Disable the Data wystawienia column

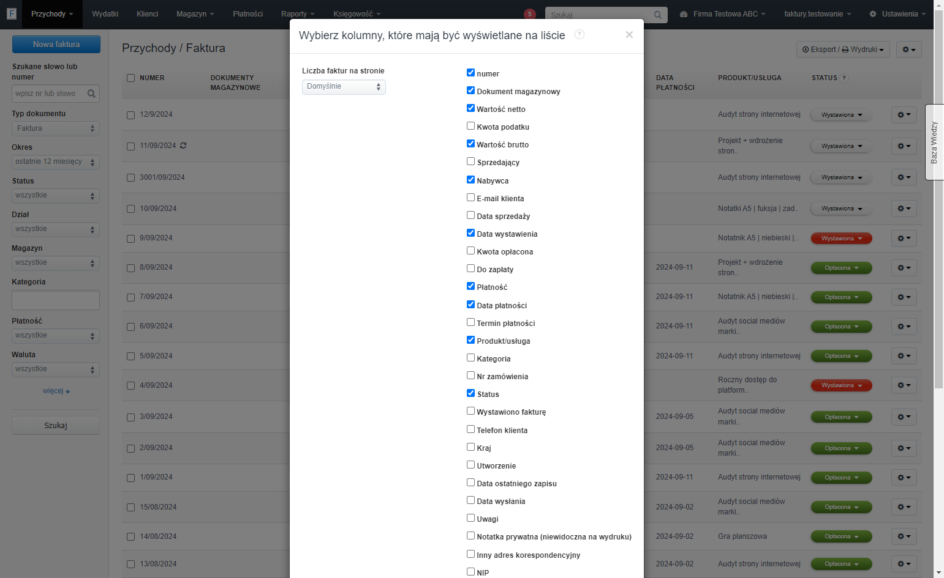tap(470, 233)
